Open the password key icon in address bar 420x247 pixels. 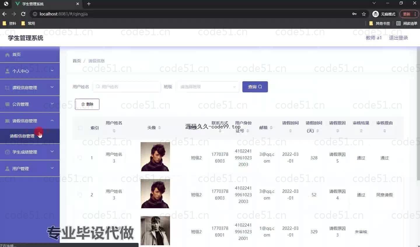pyautogui.click(x=354, y=14)
